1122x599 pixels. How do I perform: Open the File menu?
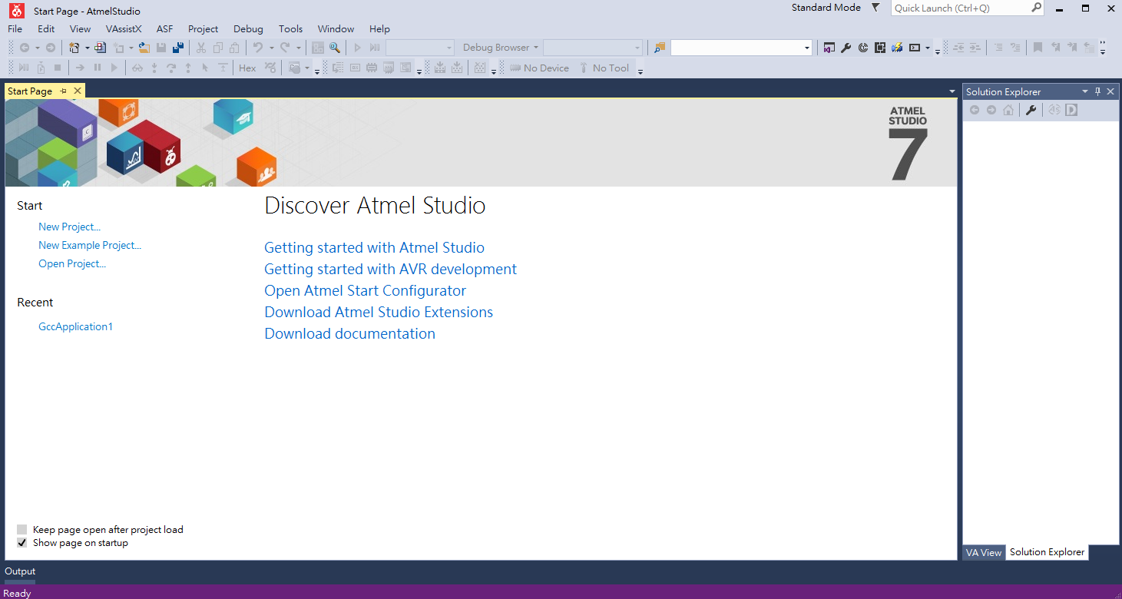pos(15,28)
